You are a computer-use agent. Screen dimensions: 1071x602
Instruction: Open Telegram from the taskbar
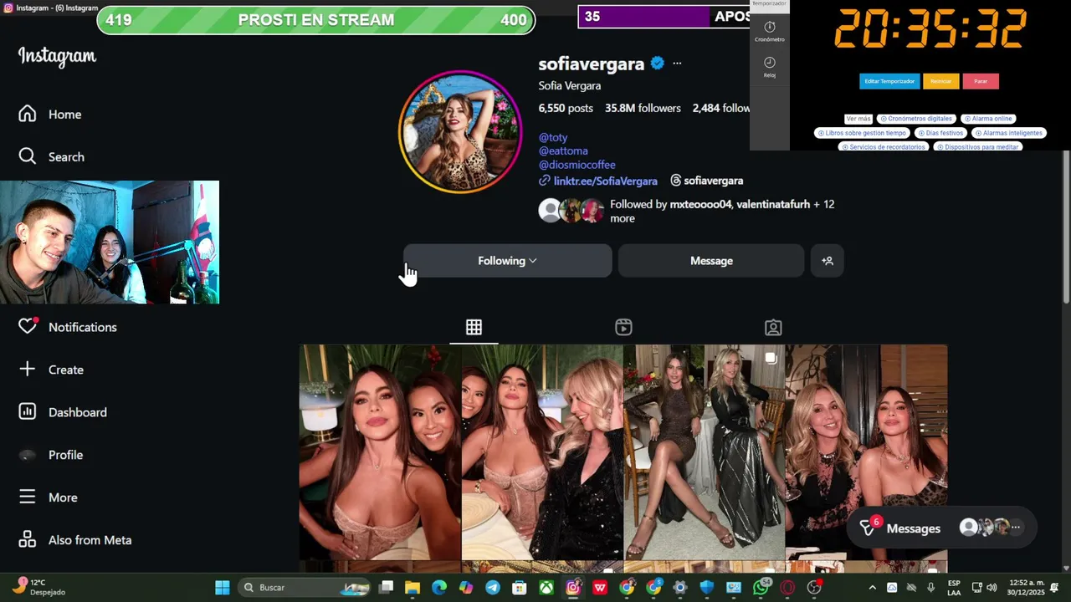[x=493, y=588]
